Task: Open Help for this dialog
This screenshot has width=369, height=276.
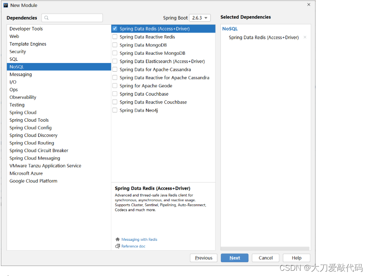Action: 296,258
